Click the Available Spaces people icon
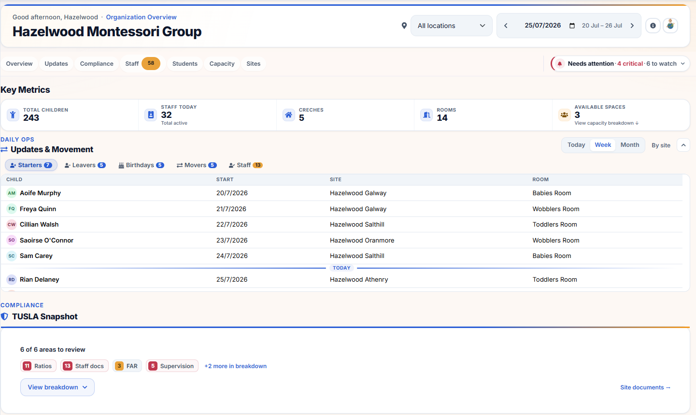The image size is (696, 415). coord(564,115)
